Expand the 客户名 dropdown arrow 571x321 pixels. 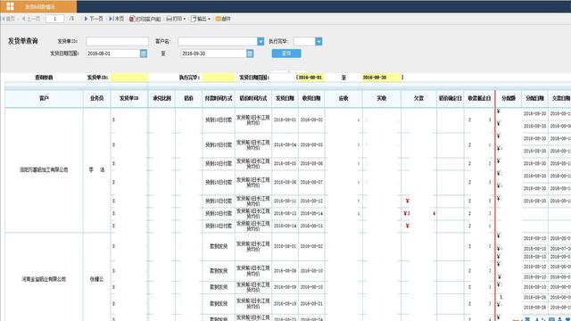pyautogui.click(x=261, y=42)
